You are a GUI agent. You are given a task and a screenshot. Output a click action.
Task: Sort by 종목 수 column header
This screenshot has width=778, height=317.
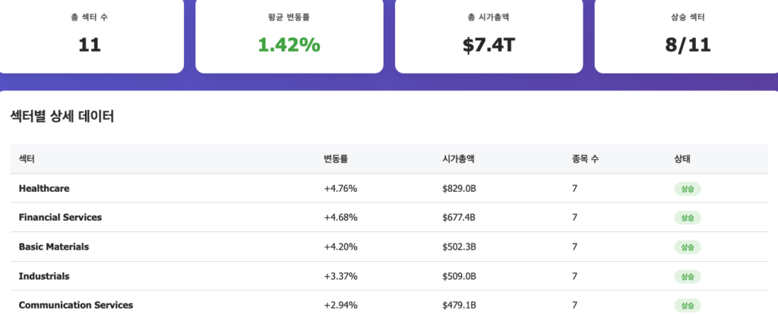pyautogui.click(x=585, y=159)
